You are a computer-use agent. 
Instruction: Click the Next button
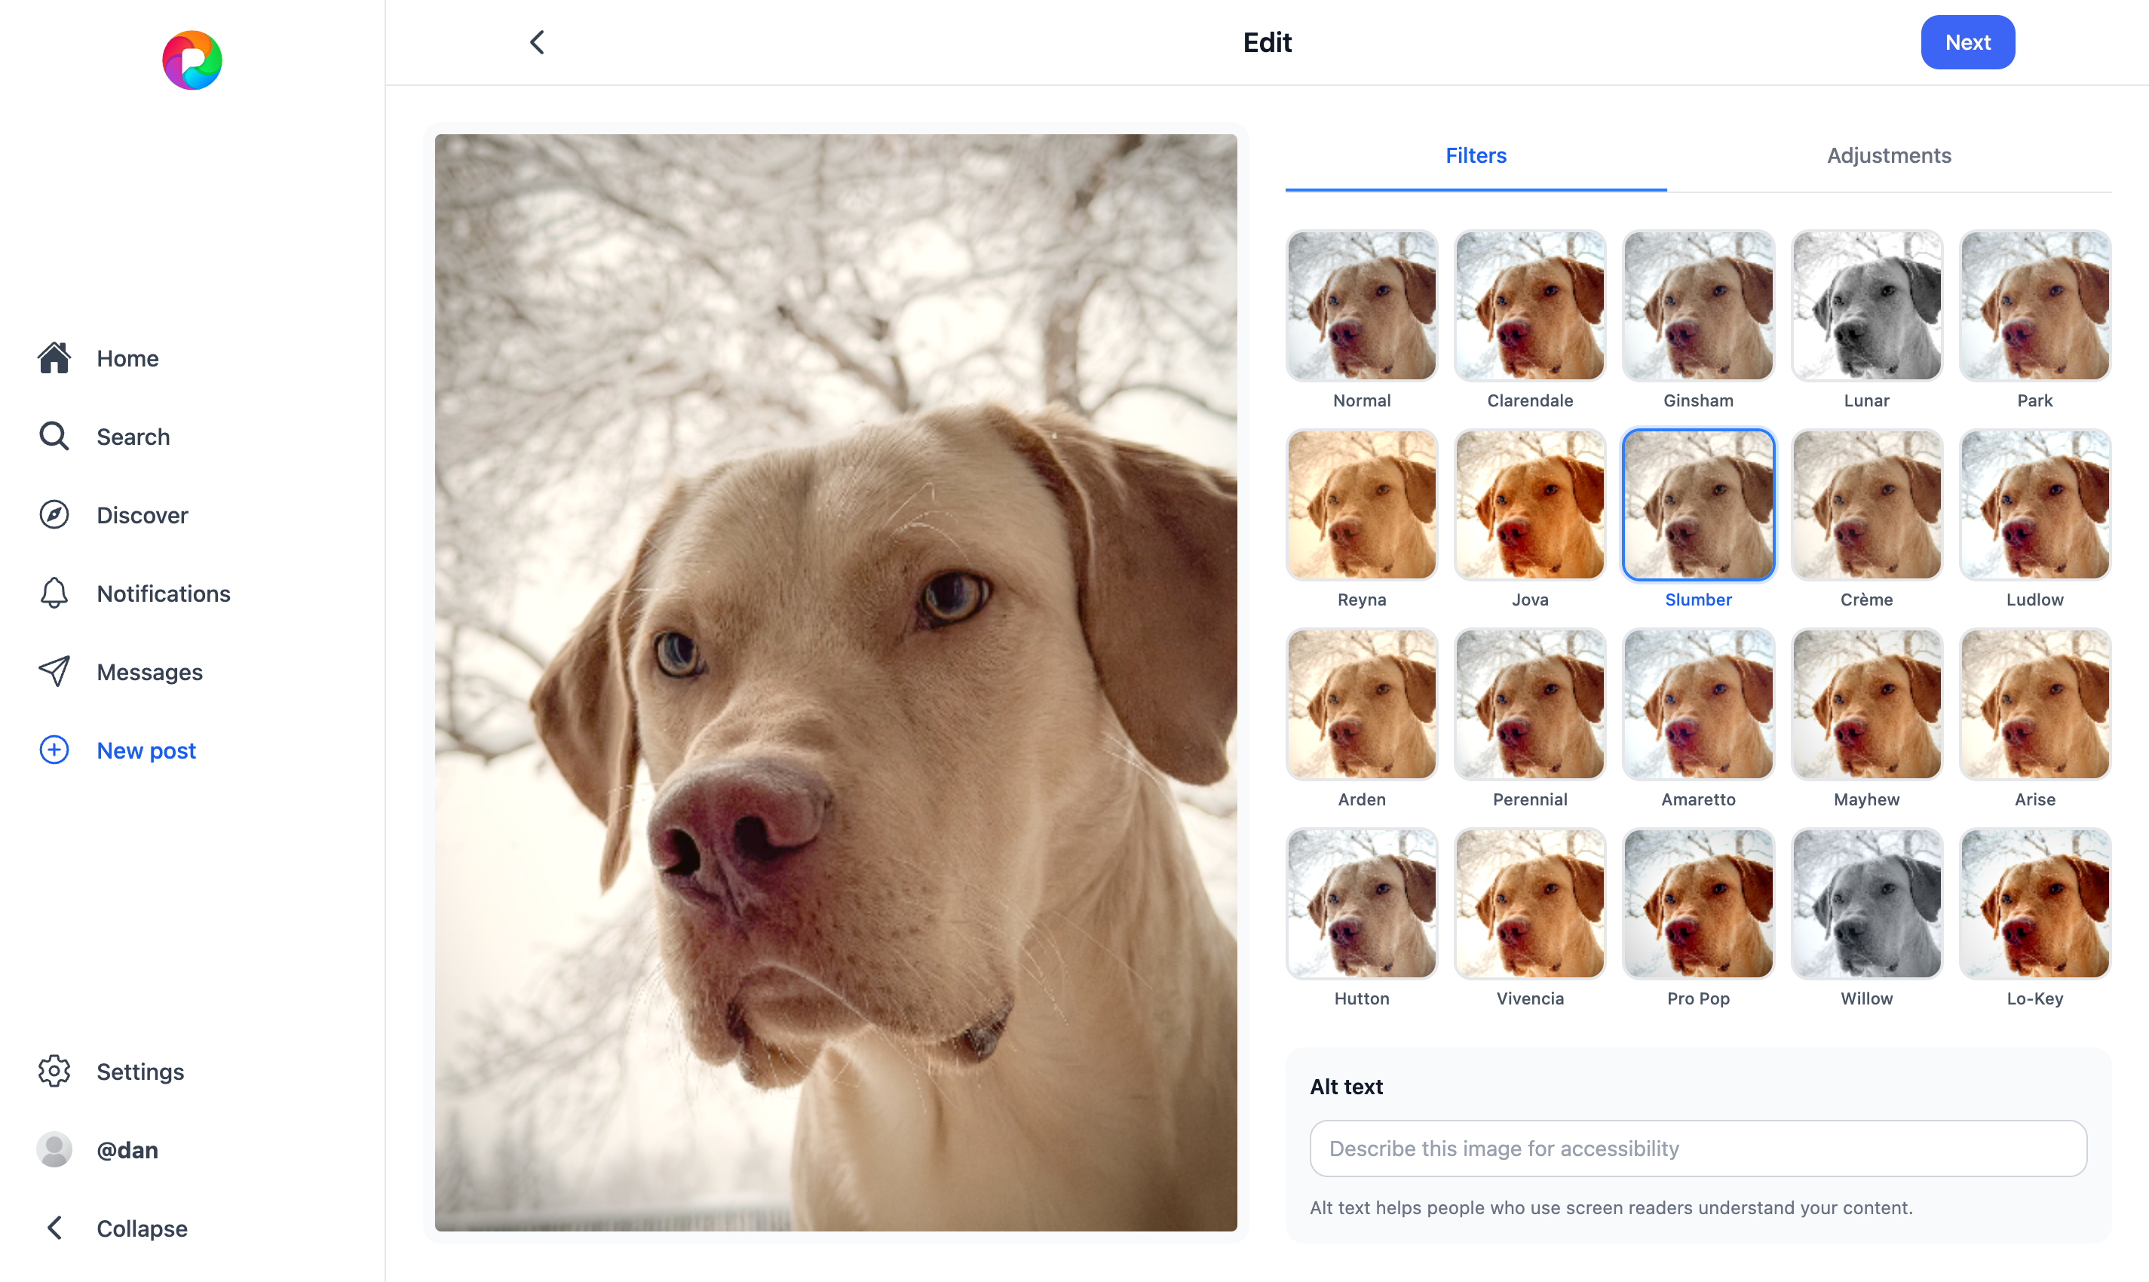click(1967, 42)
